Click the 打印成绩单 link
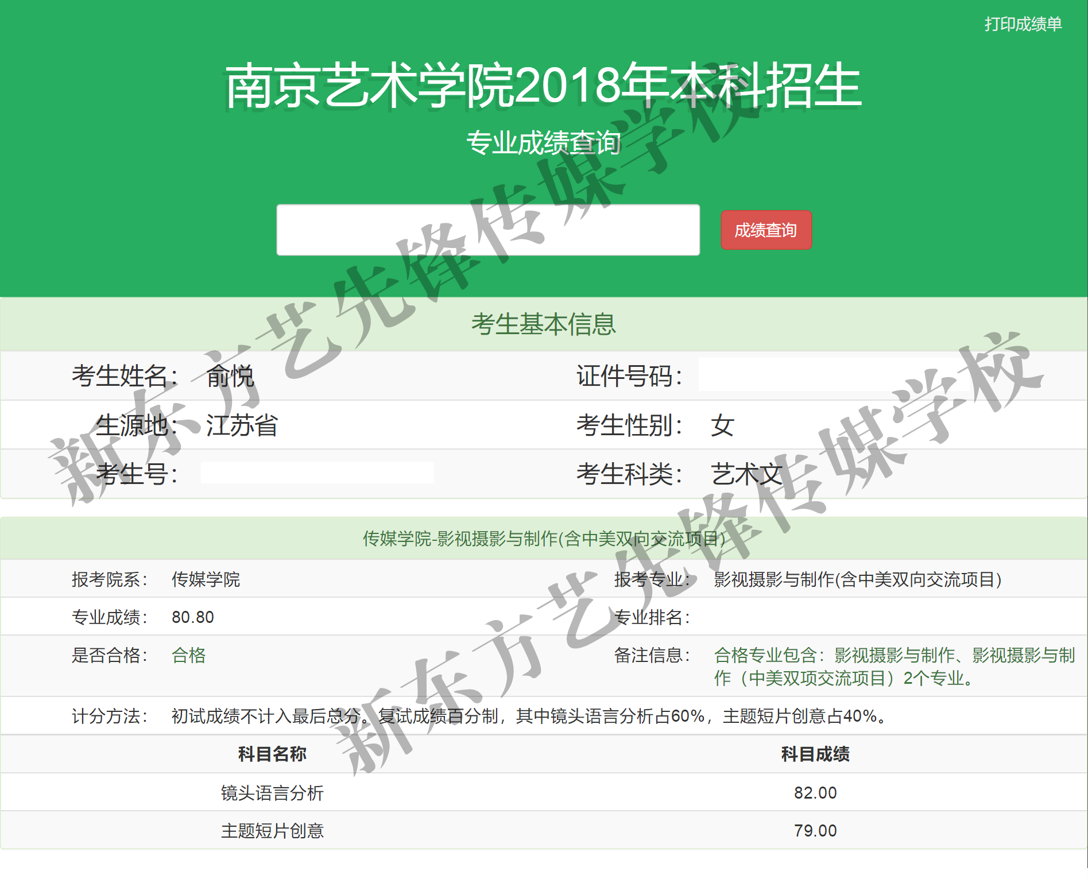 [x=1023, y=24]
